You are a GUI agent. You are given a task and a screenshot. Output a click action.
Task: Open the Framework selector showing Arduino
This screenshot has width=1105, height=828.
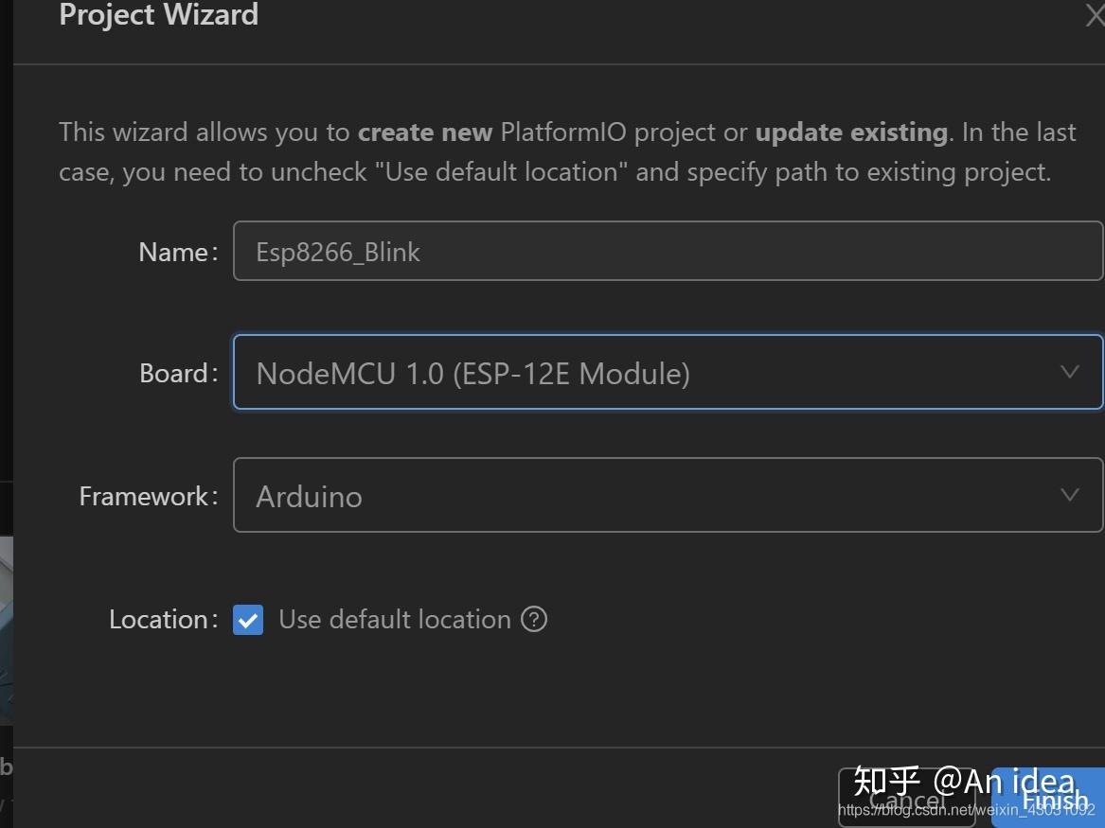tap(663, 495)
